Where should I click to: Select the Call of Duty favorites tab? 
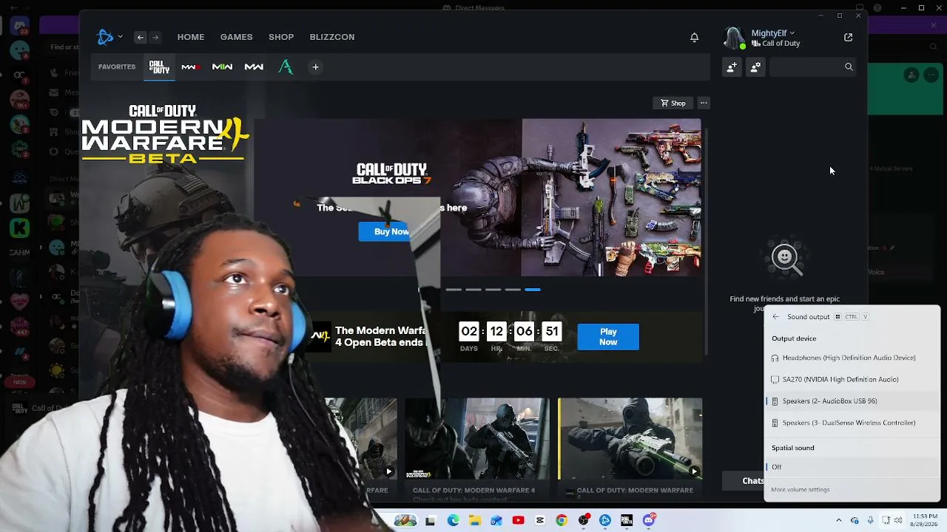tap(159, 67)
